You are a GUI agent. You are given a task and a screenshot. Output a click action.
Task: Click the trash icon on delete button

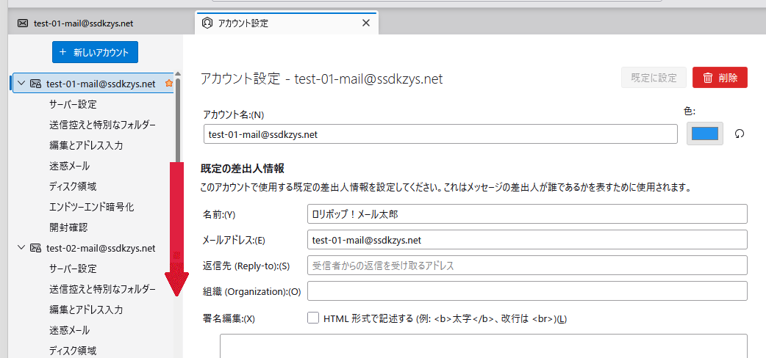click(707, 78)
